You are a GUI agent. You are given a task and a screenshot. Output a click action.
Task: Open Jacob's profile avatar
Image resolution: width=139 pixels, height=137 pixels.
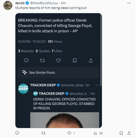[x=8, y=5]
